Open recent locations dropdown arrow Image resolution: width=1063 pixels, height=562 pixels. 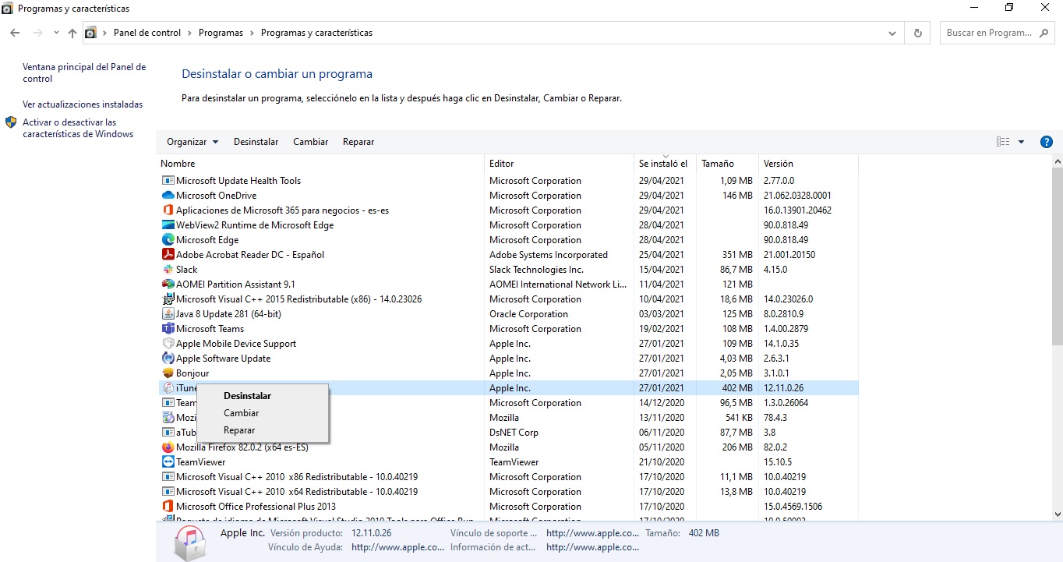click(x=56, y=33)
